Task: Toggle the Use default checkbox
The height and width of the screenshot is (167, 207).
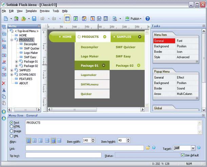Action: [183, 155]
